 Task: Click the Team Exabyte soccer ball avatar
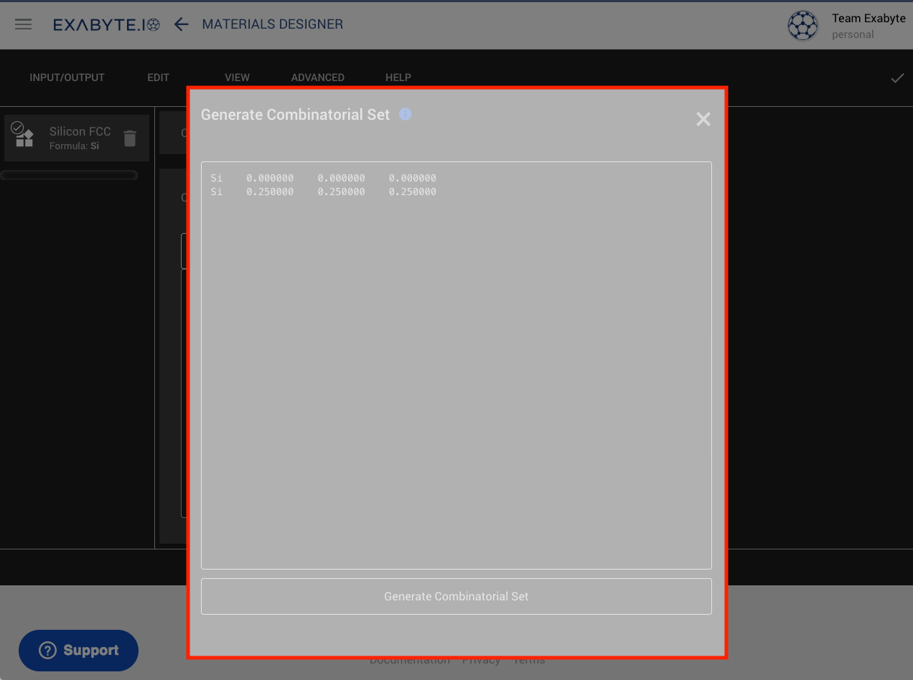coord(802,26)
